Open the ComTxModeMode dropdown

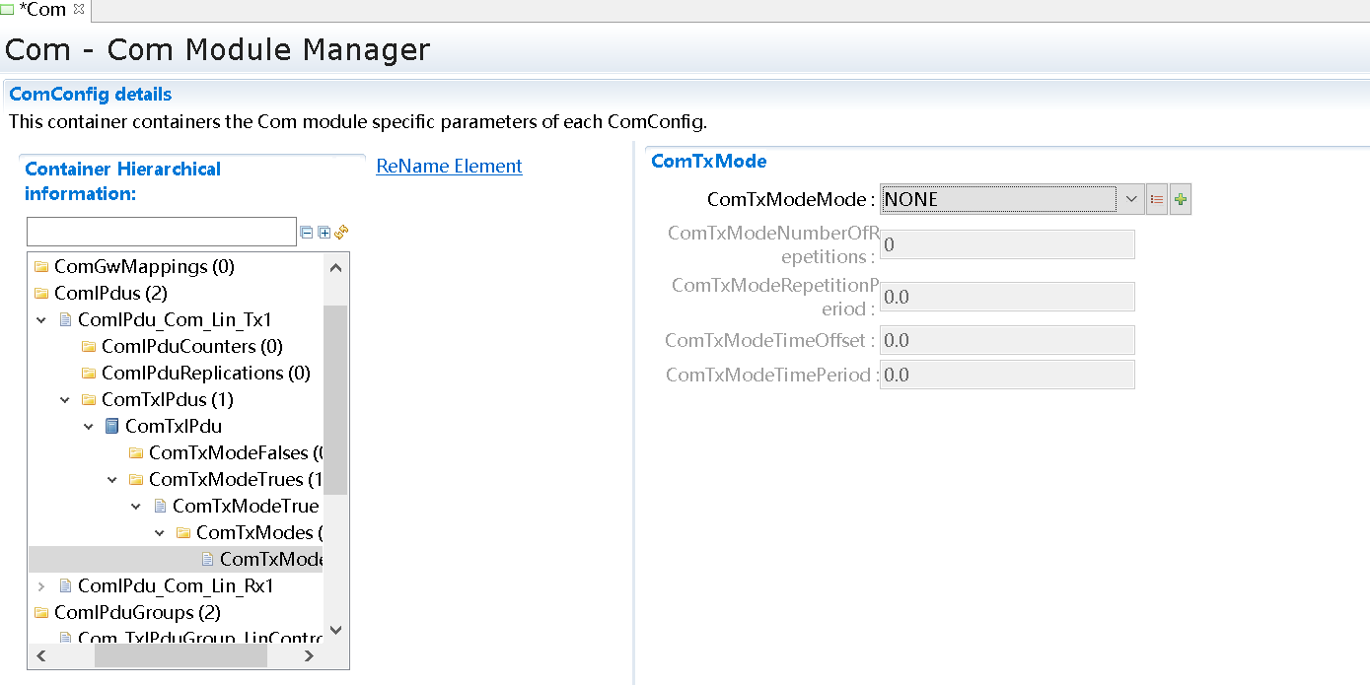[1130, 199]
